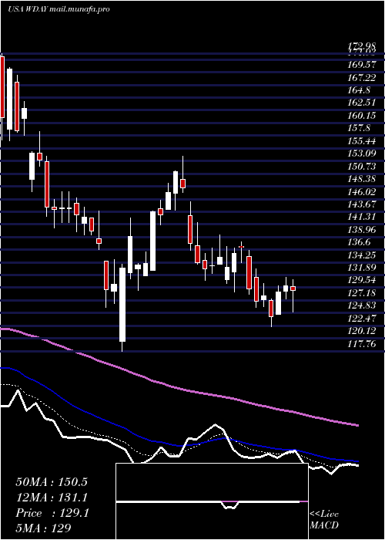Viewport: 385px width, 540px height.
Task: Select the Price : 129.1 readout
Action: [52, 513]
